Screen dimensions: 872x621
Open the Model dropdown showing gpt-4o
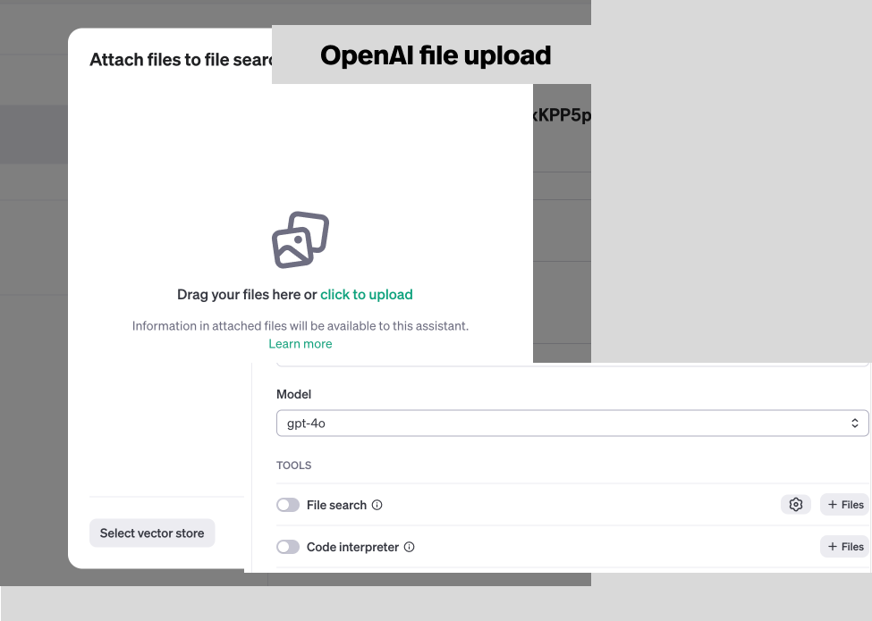point(572,423)
